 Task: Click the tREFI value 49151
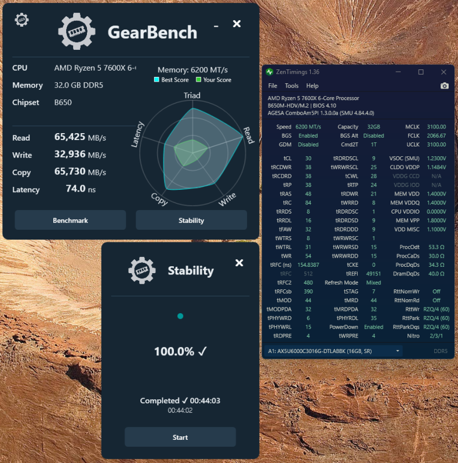click(373, 274)
